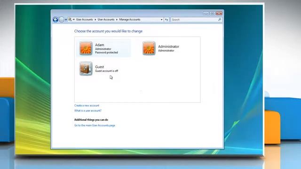Click Manage Accounts breadcrumb
This screenshot has height=169, width=301.
130,20
